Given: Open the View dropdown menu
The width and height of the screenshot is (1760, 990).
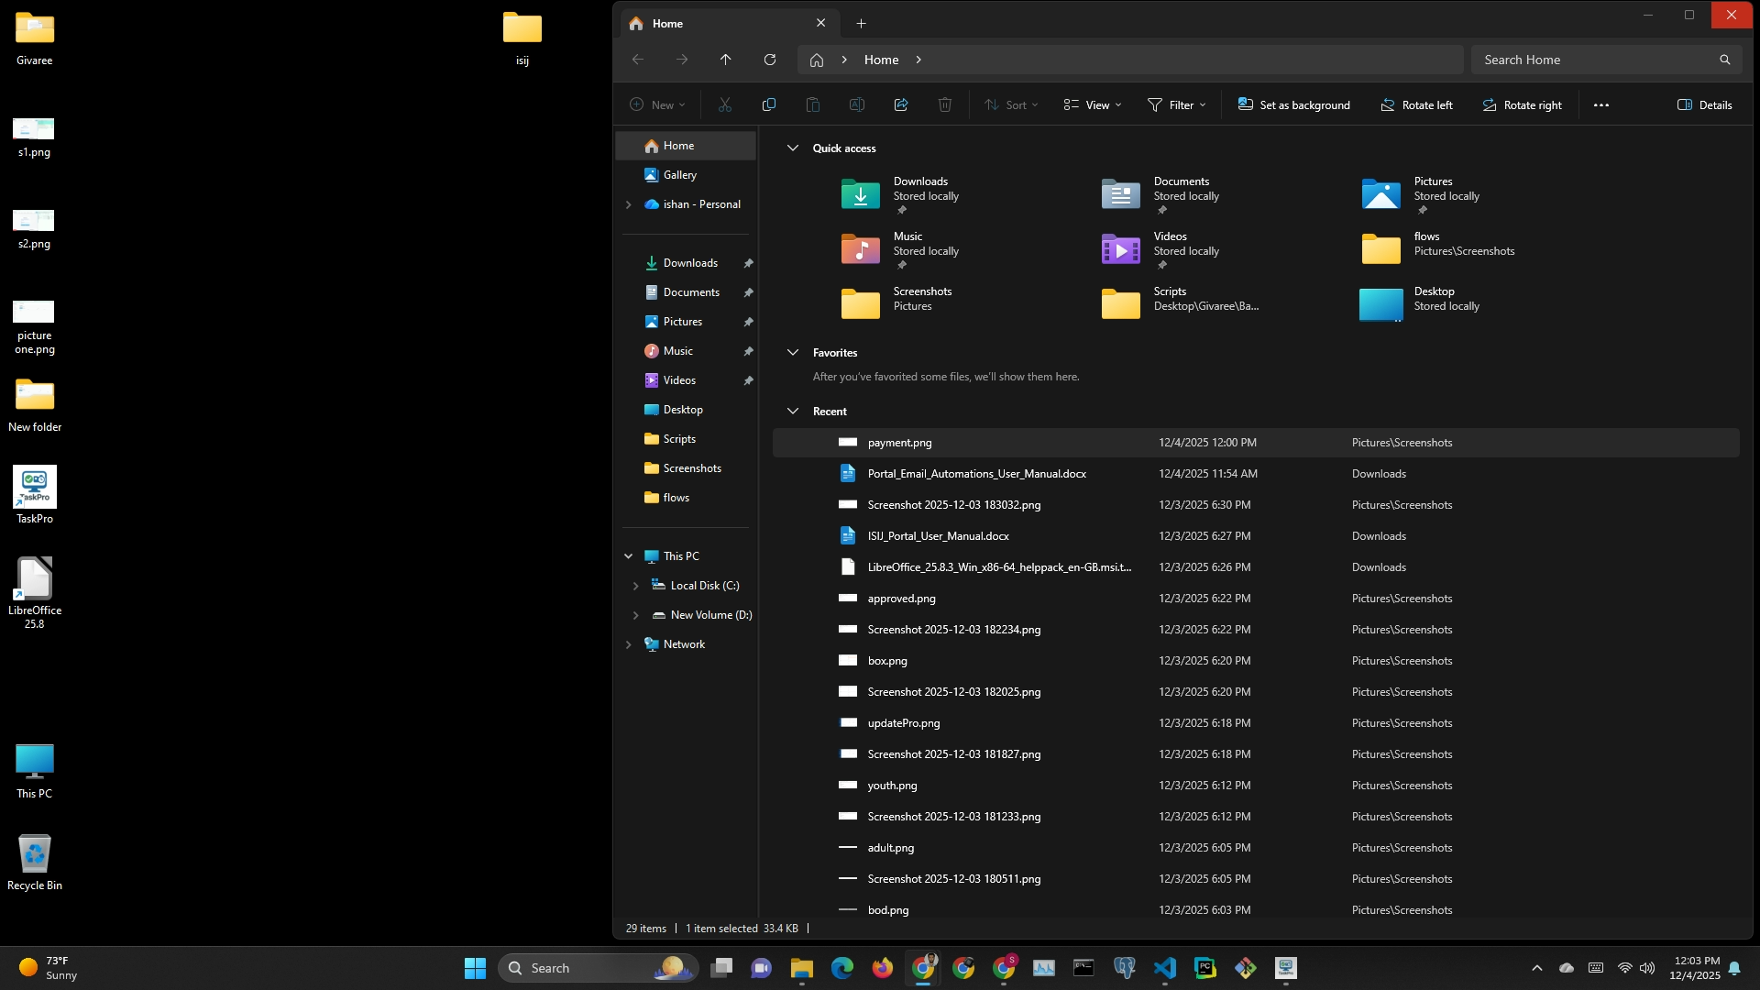Looking at the screenshot, I should coord(1092,104).
